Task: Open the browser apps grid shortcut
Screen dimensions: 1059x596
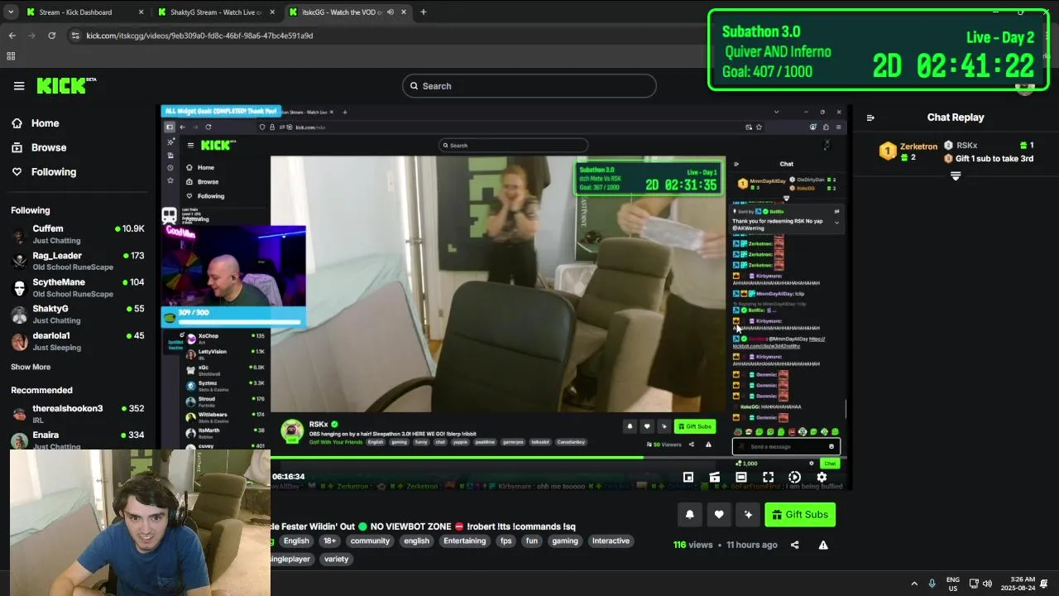Action: point(11,56)
